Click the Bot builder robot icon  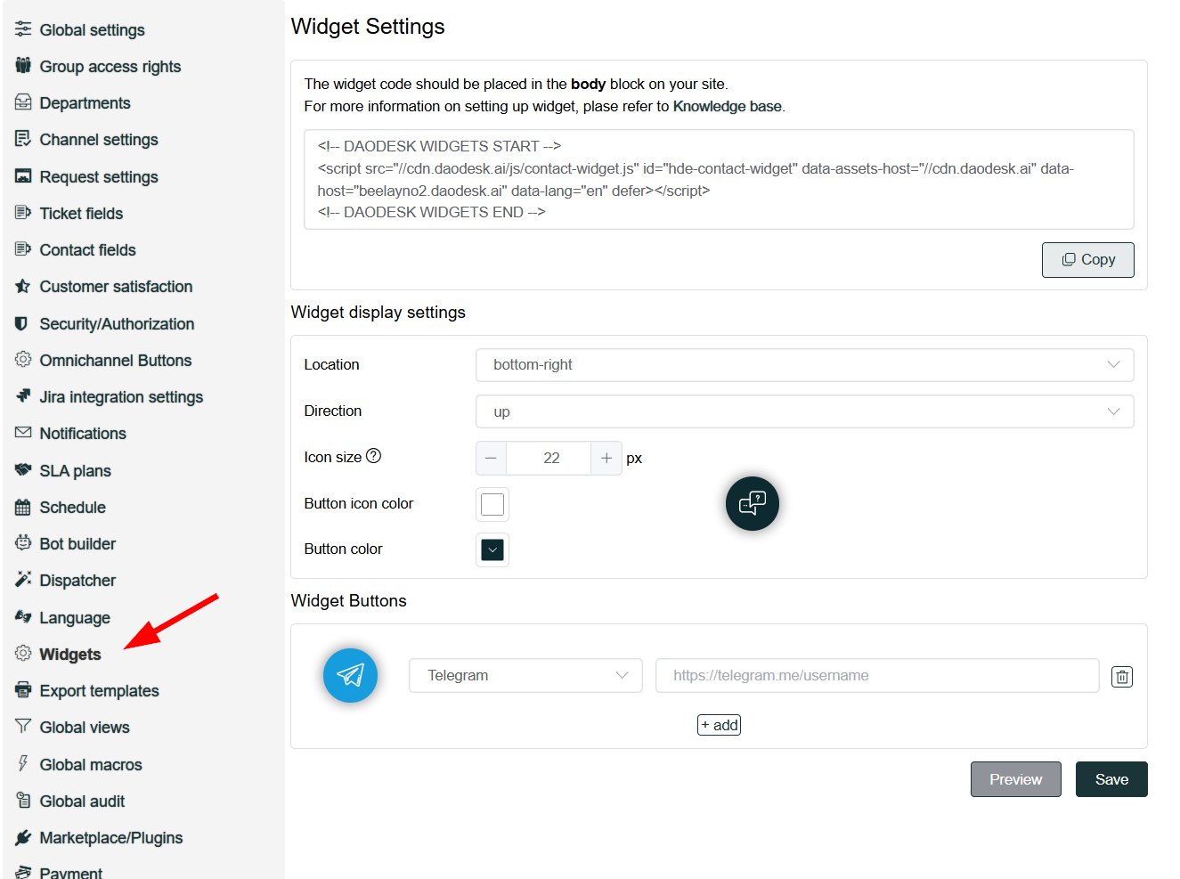(23, 543)
